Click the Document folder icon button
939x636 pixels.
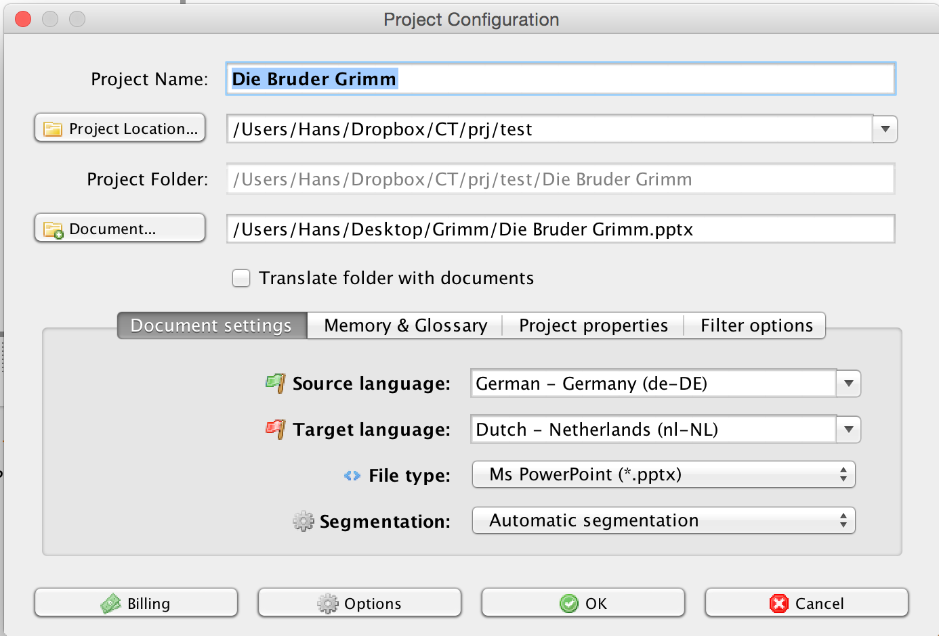[120, 229]
